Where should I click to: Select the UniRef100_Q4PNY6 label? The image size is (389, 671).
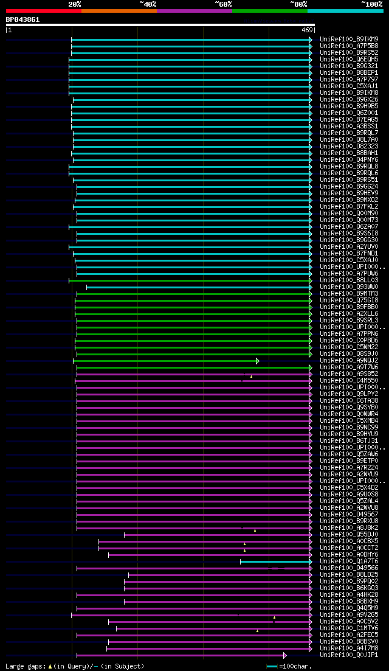point(349,160)
